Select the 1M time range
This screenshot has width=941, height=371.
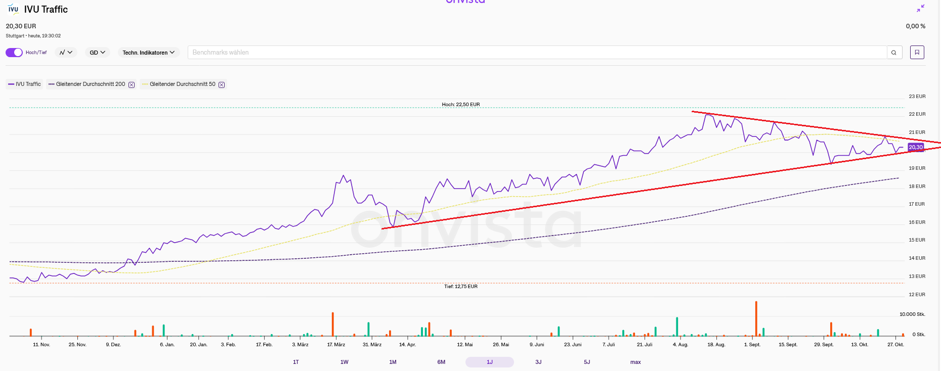(393, 362)
